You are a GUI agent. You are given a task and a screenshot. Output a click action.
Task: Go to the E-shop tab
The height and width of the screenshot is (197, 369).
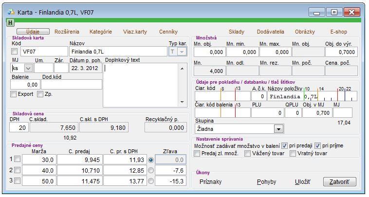click(x=339, y=32)
